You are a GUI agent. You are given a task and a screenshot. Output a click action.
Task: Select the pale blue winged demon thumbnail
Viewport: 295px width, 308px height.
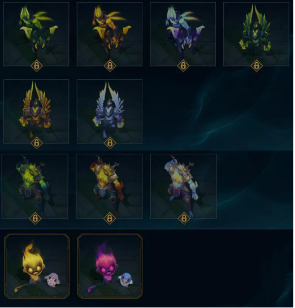110,111
